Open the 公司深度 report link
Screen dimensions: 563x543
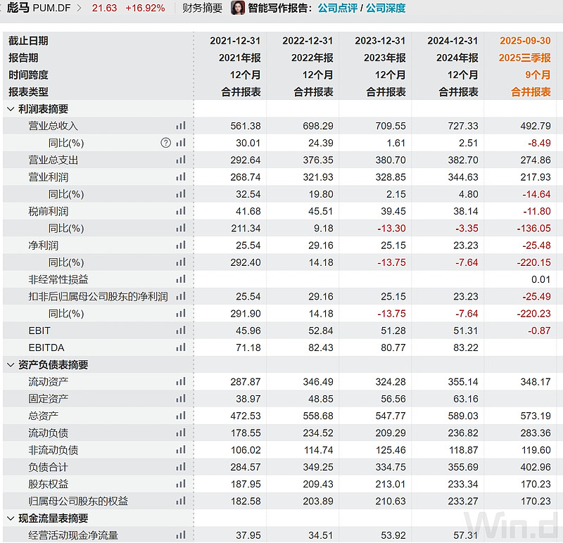(x=386, y=8)
